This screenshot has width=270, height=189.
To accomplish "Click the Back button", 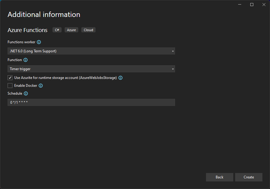I will [219, 177].
